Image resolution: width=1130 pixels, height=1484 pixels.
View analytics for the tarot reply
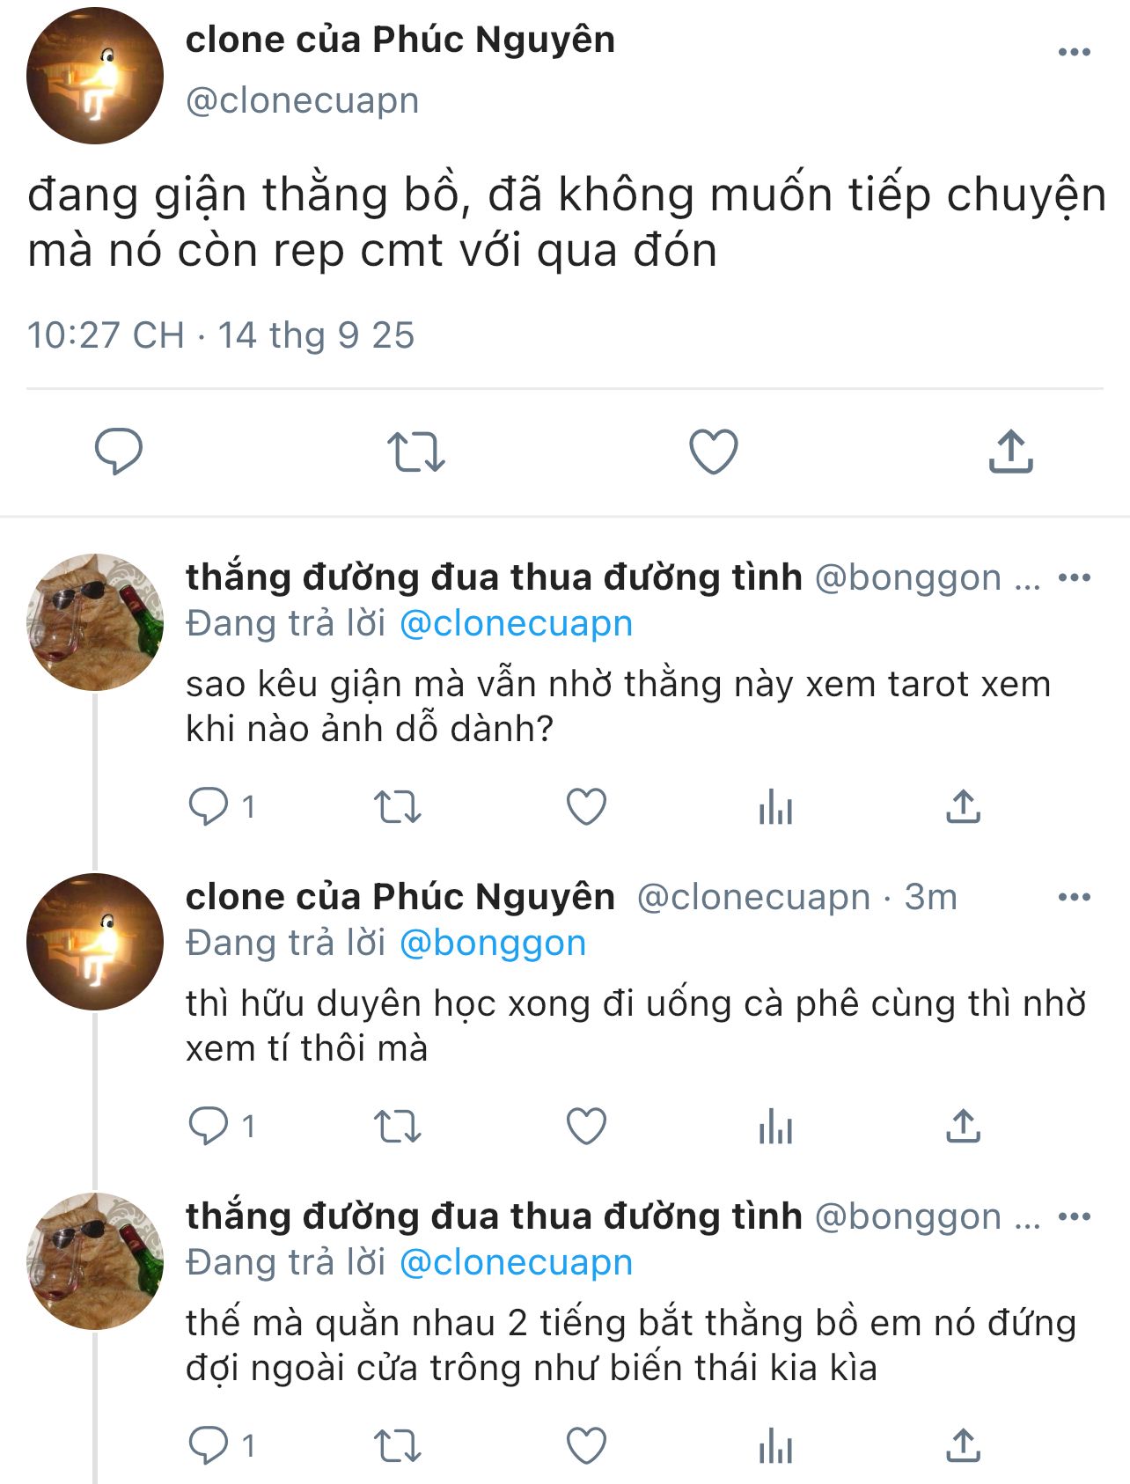coord(775,806)
